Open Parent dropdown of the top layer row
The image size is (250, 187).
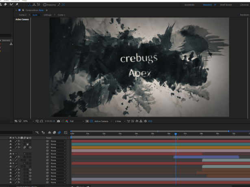(x=58, y=141)
